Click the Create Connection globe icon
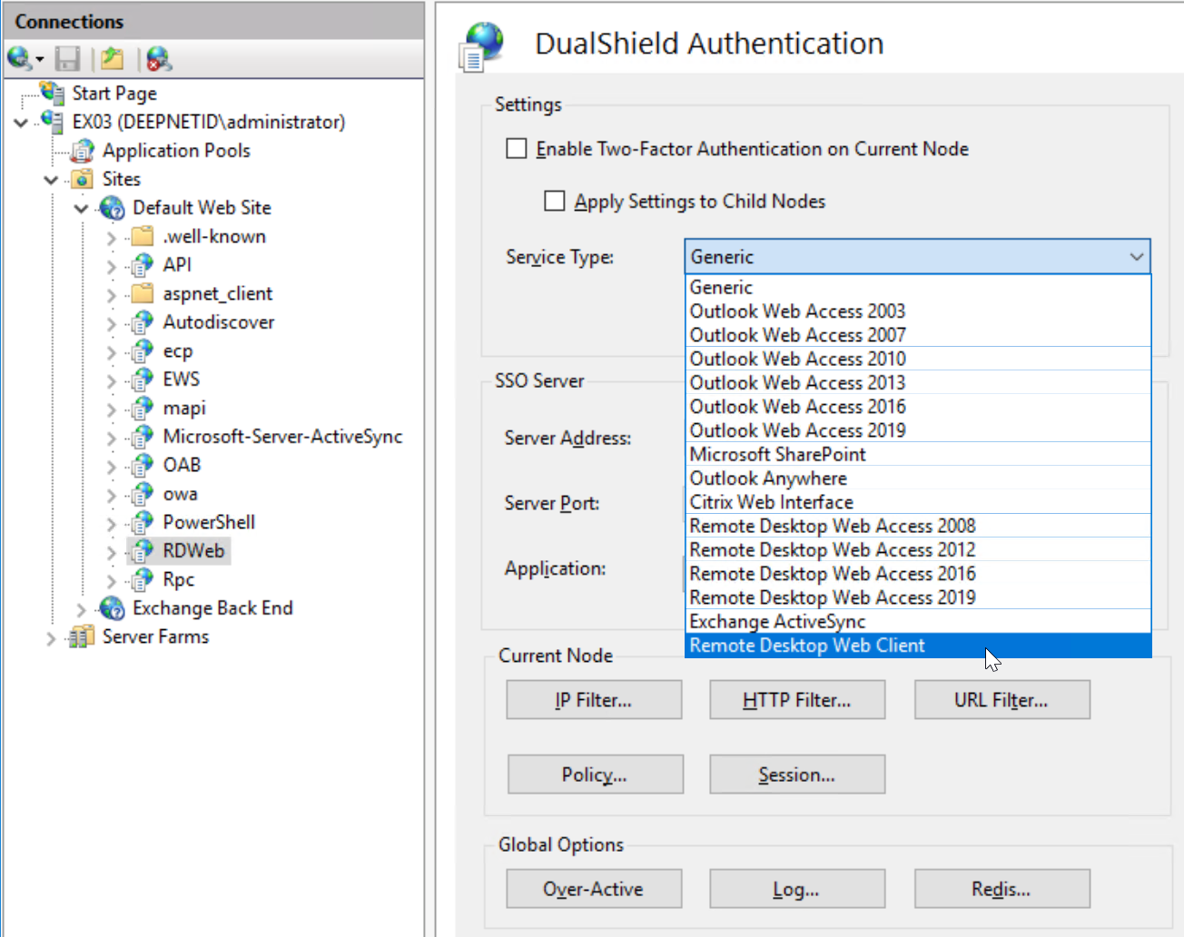 pyautogui.click(x=20, y=59)
